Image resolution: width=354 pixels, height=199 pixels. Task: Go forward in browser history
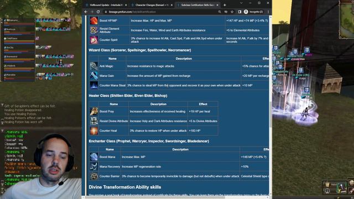92,12
